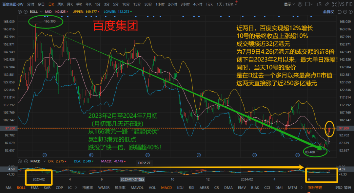Select the pencil drawing tool icon

pos(327,4)
